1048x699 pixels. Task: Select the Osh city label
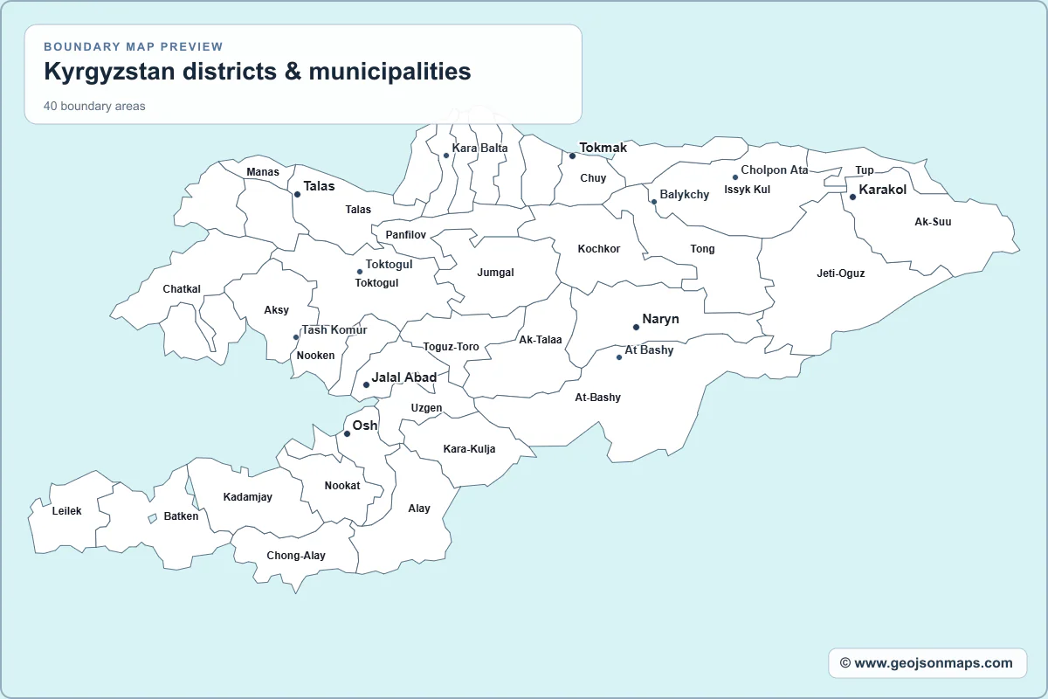click(365, 426)
